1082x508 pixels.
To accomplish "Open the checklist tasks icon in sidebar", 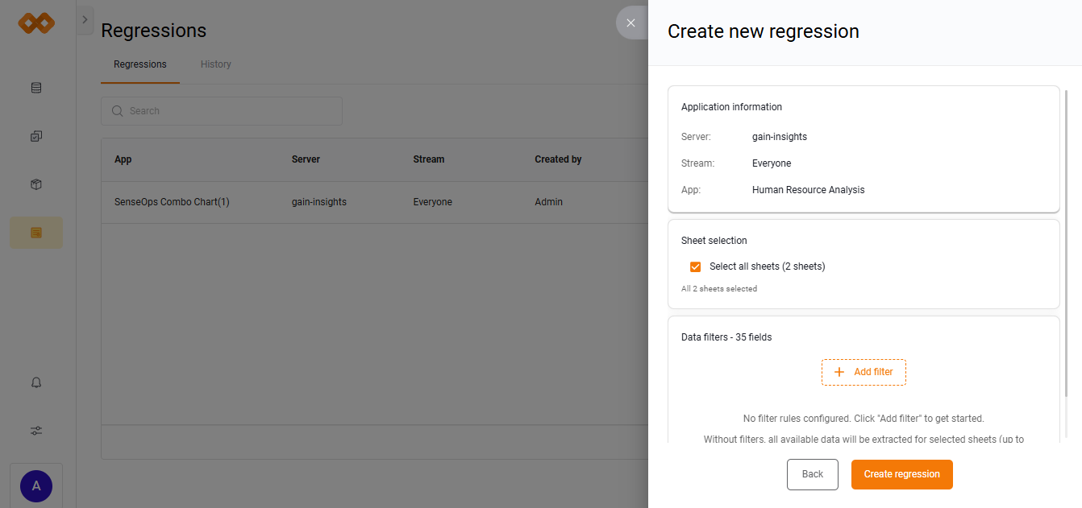I will (x=36, y=136).
